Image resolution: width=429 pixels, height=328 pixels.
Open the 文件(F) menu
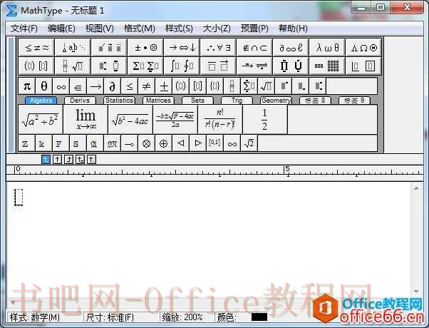24,29
